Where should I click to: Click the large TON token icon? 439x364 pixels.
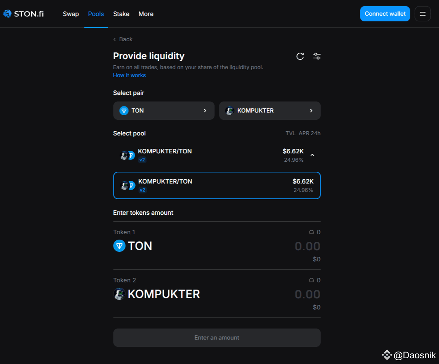[x=119, y=246]
